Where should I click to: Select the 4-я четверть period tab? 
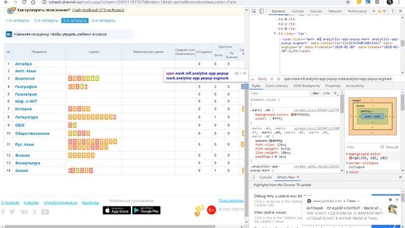click(103, 21)
